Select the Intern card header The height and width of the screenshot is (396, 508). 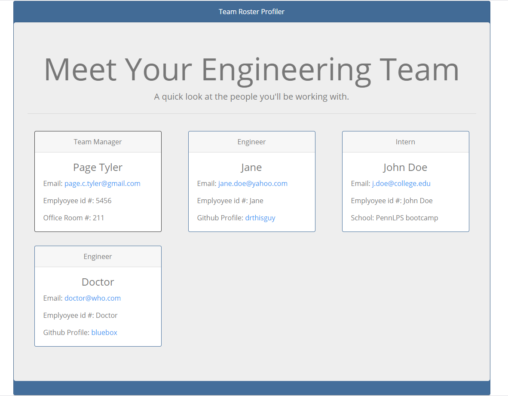point(406,142)
